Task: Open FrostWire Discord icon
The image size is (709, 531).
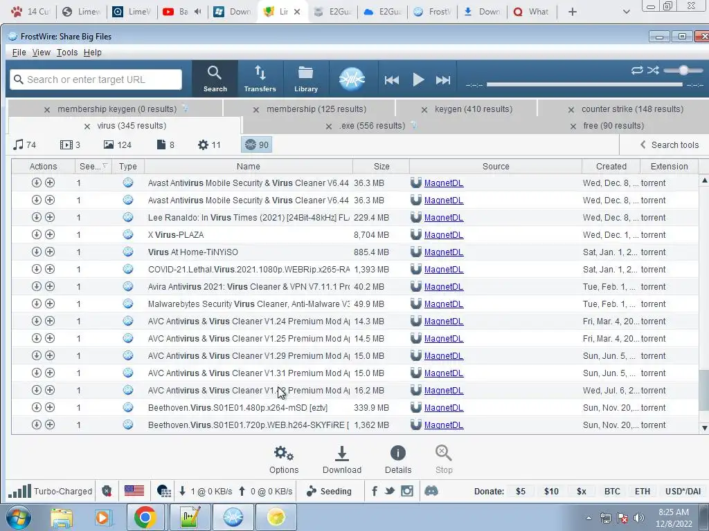Action: [x=431, y=491]
